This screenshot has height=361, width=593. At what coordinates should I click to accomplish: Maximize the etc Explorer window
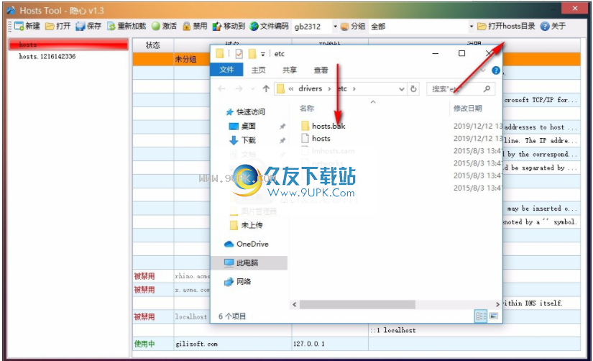(x=461, y=54)
